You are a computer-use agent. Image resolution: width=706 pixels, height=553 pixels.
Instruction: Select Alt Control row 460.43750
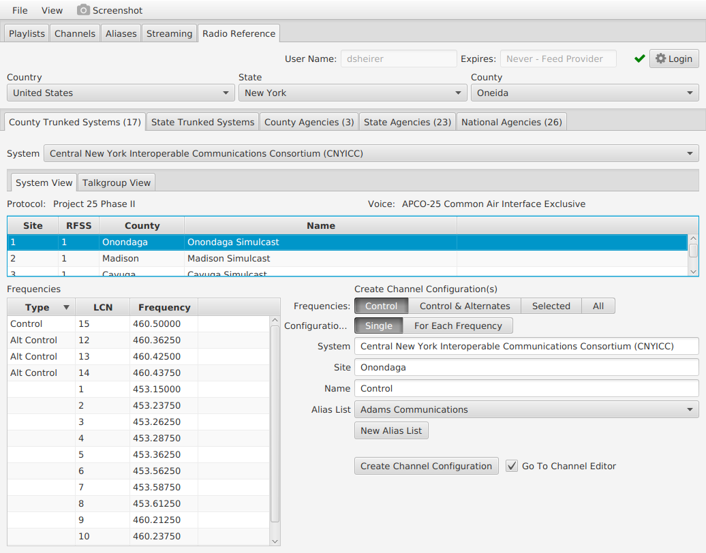point(139,373)
